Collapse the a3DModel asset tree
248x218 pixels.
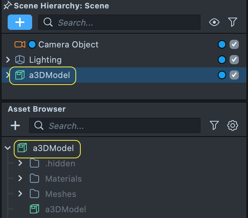pyautogui.click(x=8, y=148)
